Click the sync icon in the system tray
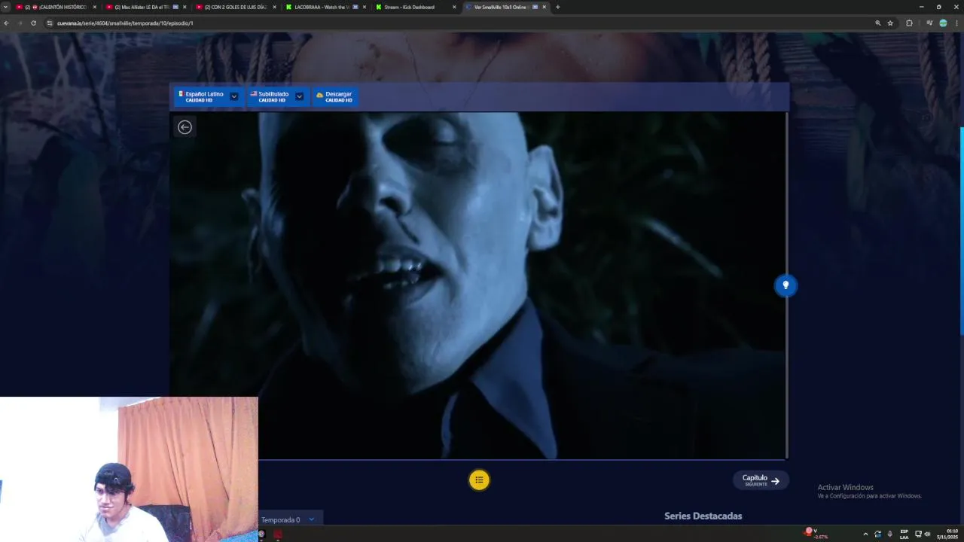964x542 pixels. (x=877, y=534)
